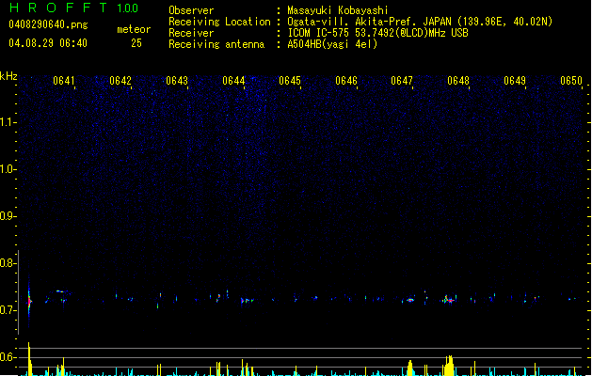
Task: Click the A504HB(yagi 4el) antenna text
Action: click(332, 44)
